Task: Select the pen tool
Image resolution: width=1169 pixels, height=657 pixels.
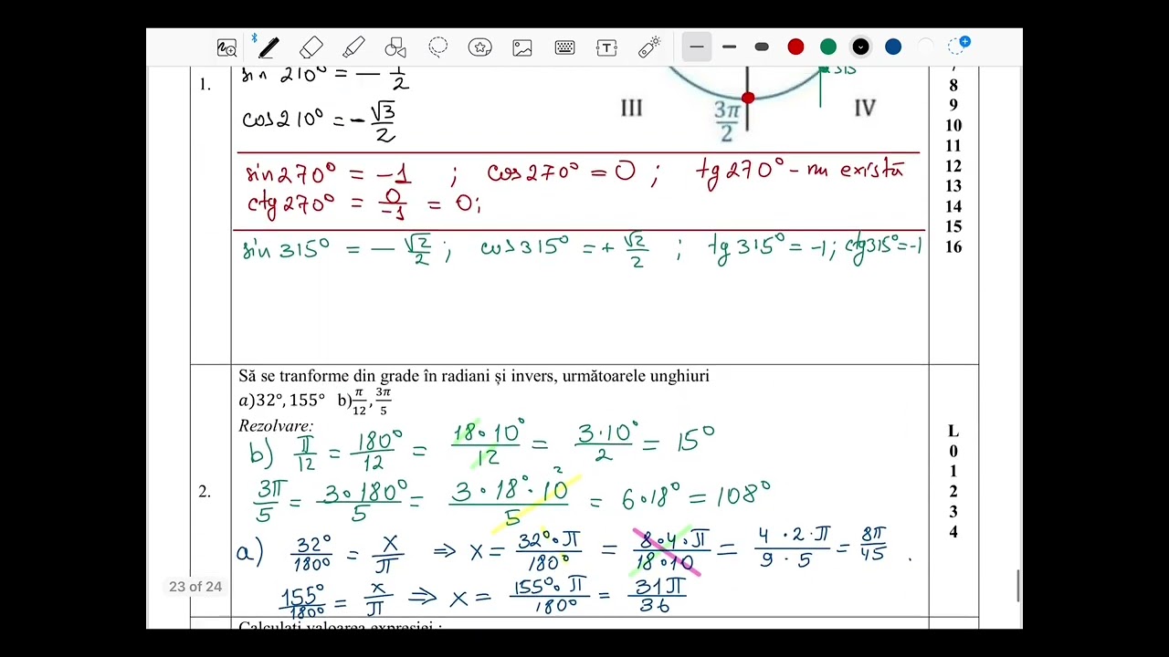Action: tap(269, 47)
